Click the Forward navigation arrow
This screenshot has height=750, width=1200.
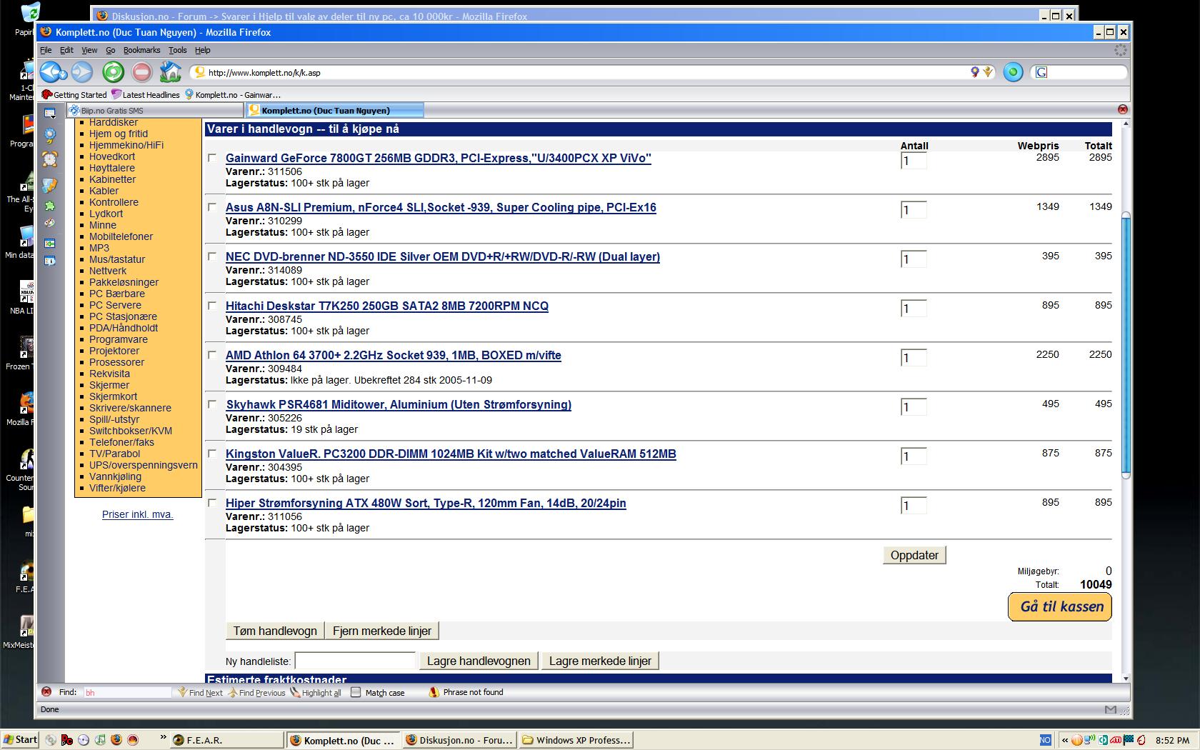pos(81,72)
